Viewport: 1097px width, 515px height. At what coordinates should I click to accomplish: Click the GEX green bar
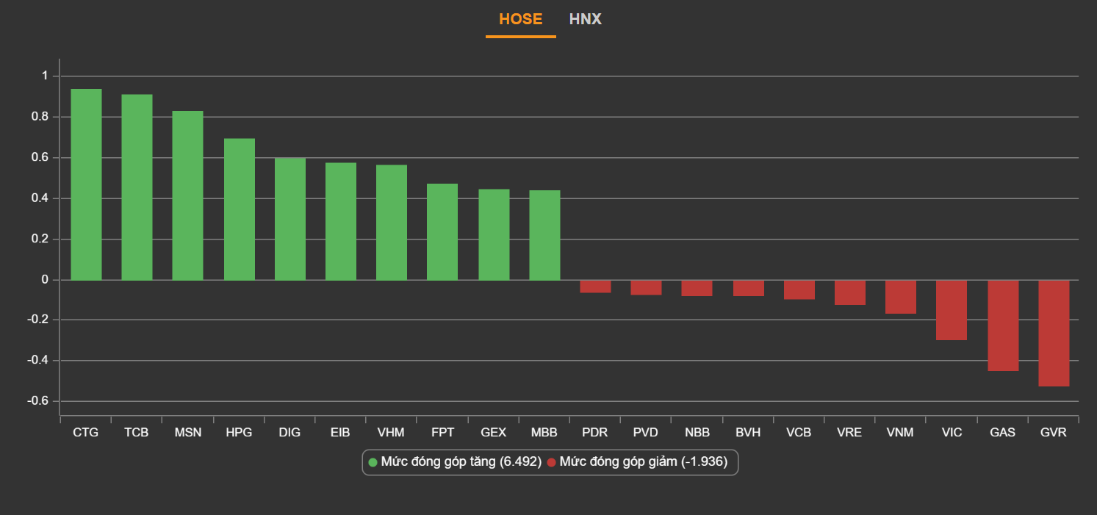[494, 234]
